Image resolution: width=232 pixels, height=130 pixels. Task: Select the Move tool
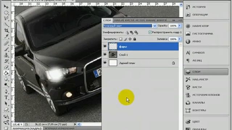coord(6,6)
